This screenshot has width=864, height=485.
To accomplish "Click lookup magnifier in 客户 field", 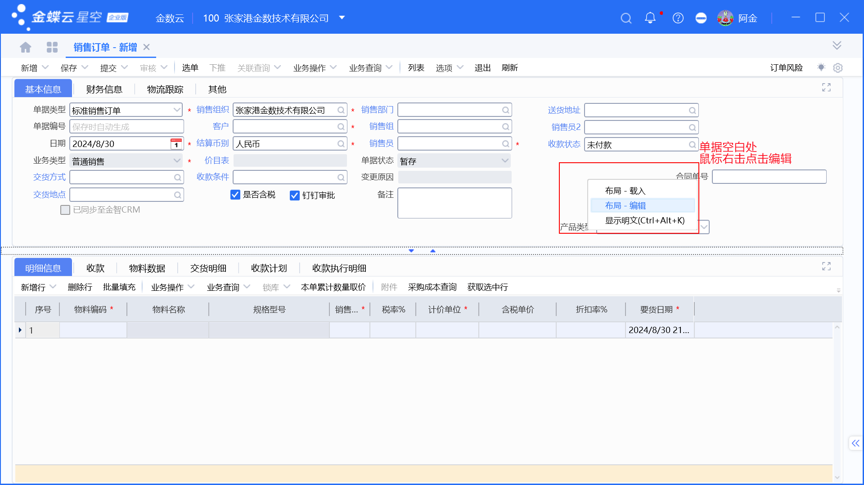I will pyautogui.click(x=341, y=127).
